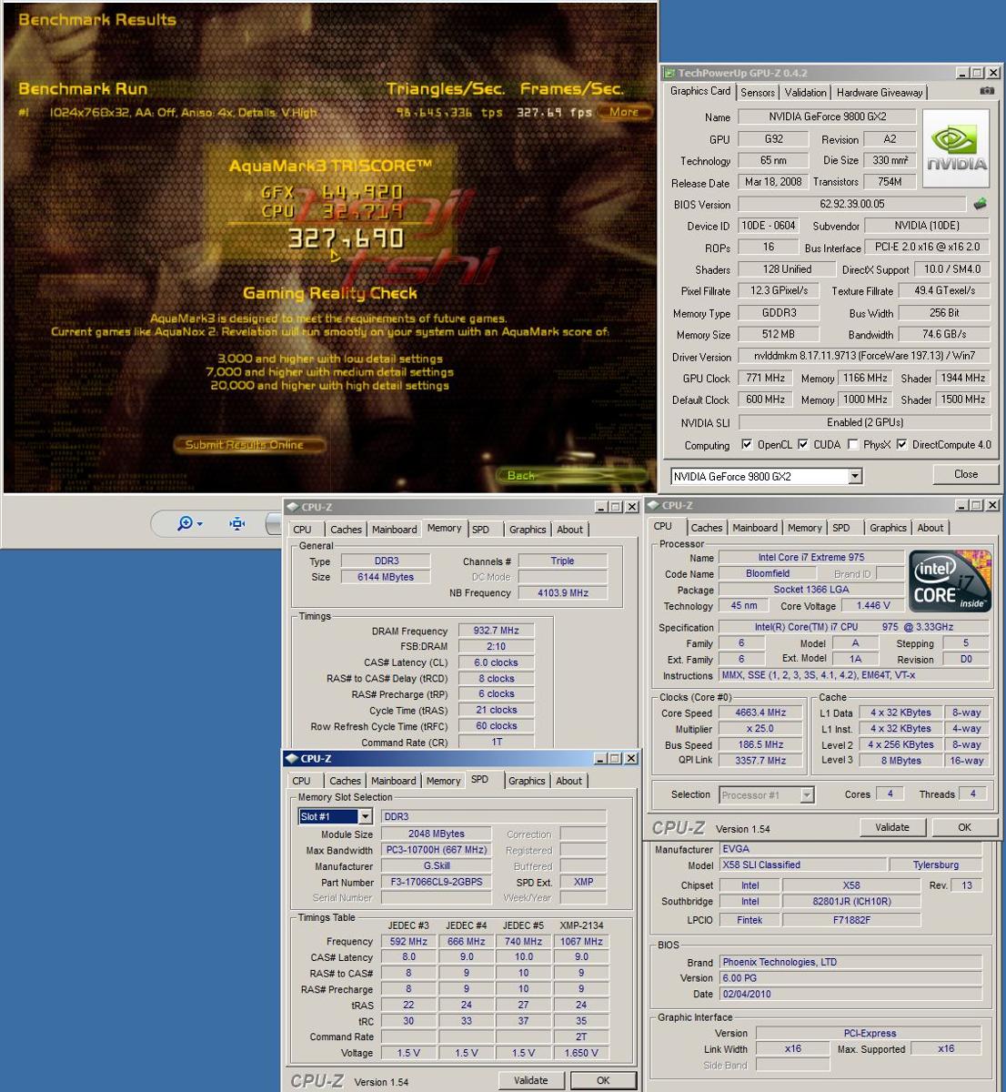Click the Memory Size 6144 MBytes value
The height and width of the screenshot is (1092, 1006).
point(386,577)
